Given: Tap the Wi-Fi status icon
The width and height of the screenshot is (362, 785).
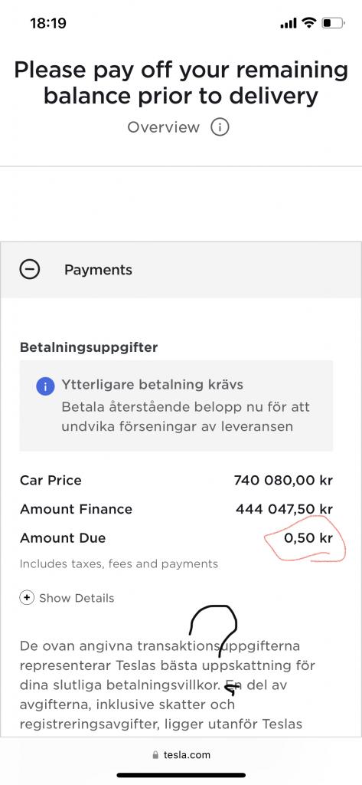Looking at the screenshot, I should pyautogui.click(x=309, y=23).
